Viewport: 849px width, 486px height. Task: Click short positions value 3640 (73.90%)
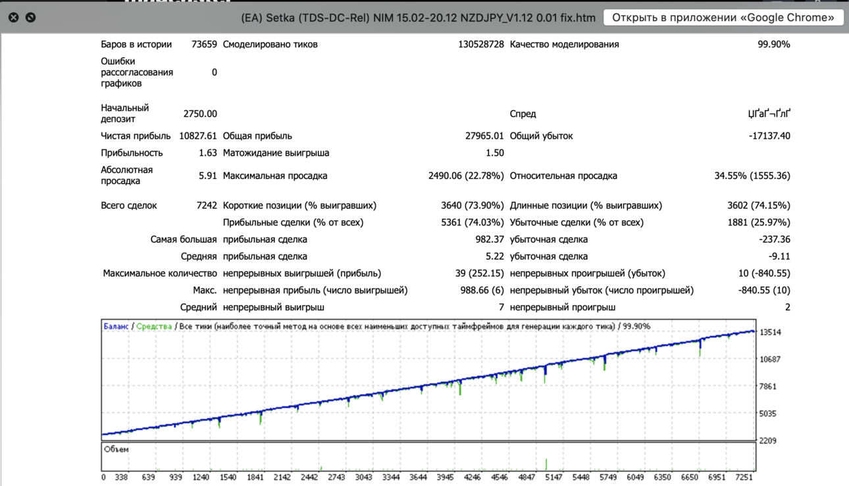[473, 205]
